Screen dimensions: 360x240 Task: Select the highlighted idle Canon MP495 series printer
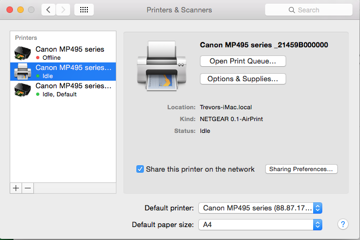pos(64,71)
